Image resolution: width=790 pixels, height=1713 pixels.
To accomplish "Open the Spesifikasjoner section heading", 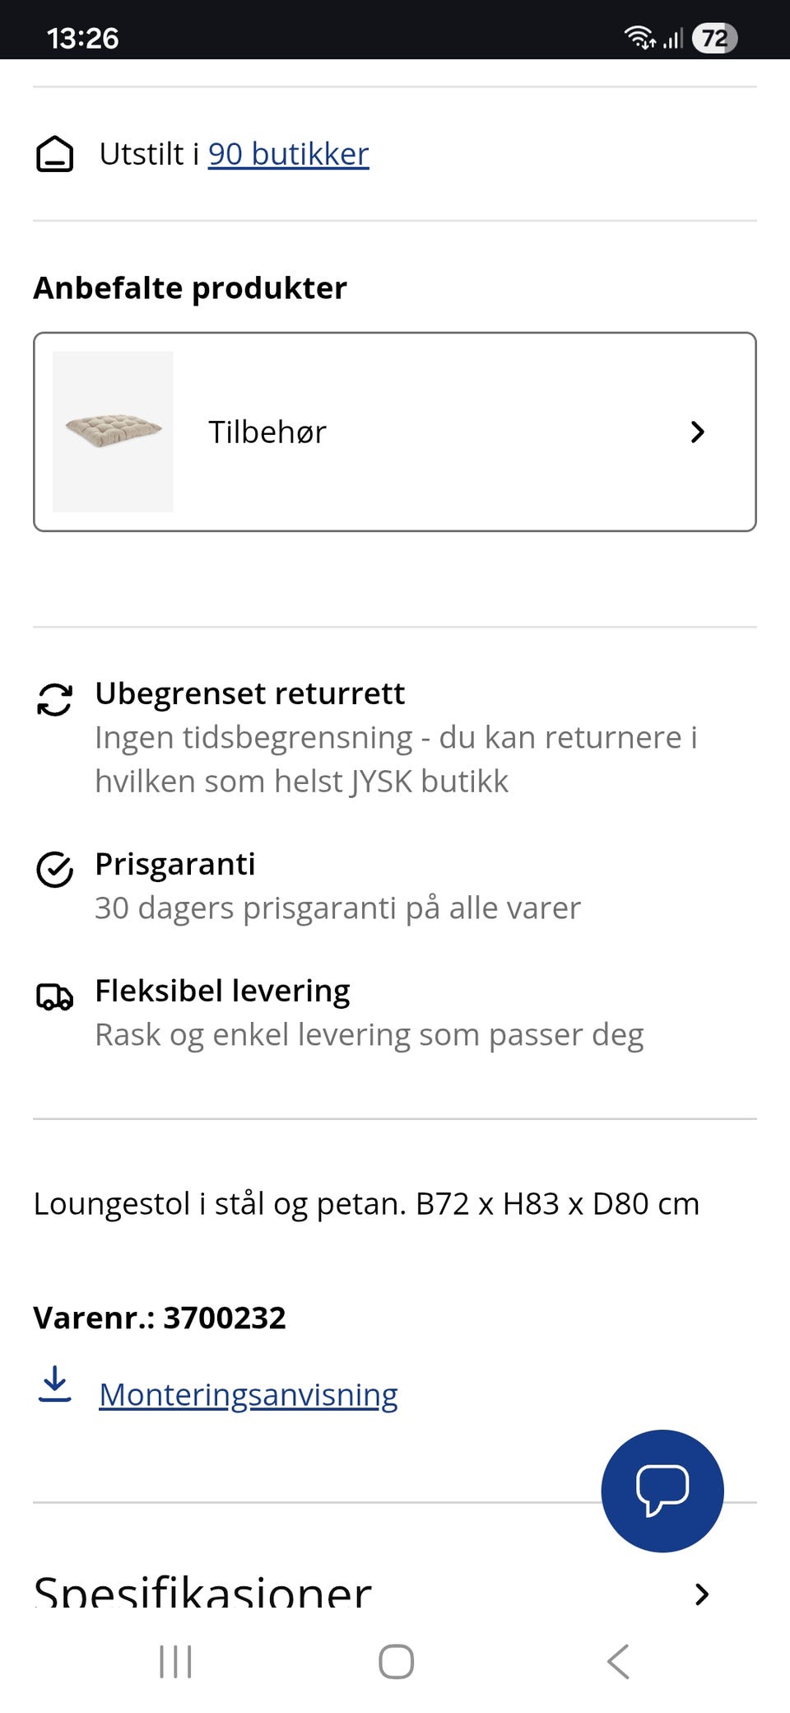I will coord(202,1591).
